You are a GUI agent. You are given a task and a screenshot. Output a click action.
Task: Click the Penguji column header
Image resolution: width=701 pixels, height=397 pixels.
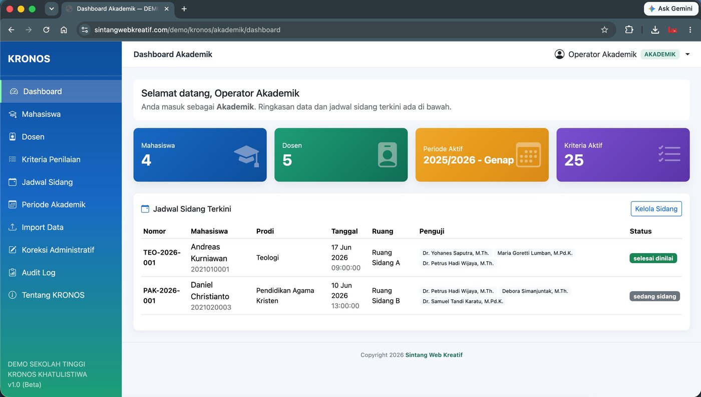[432, 231]
